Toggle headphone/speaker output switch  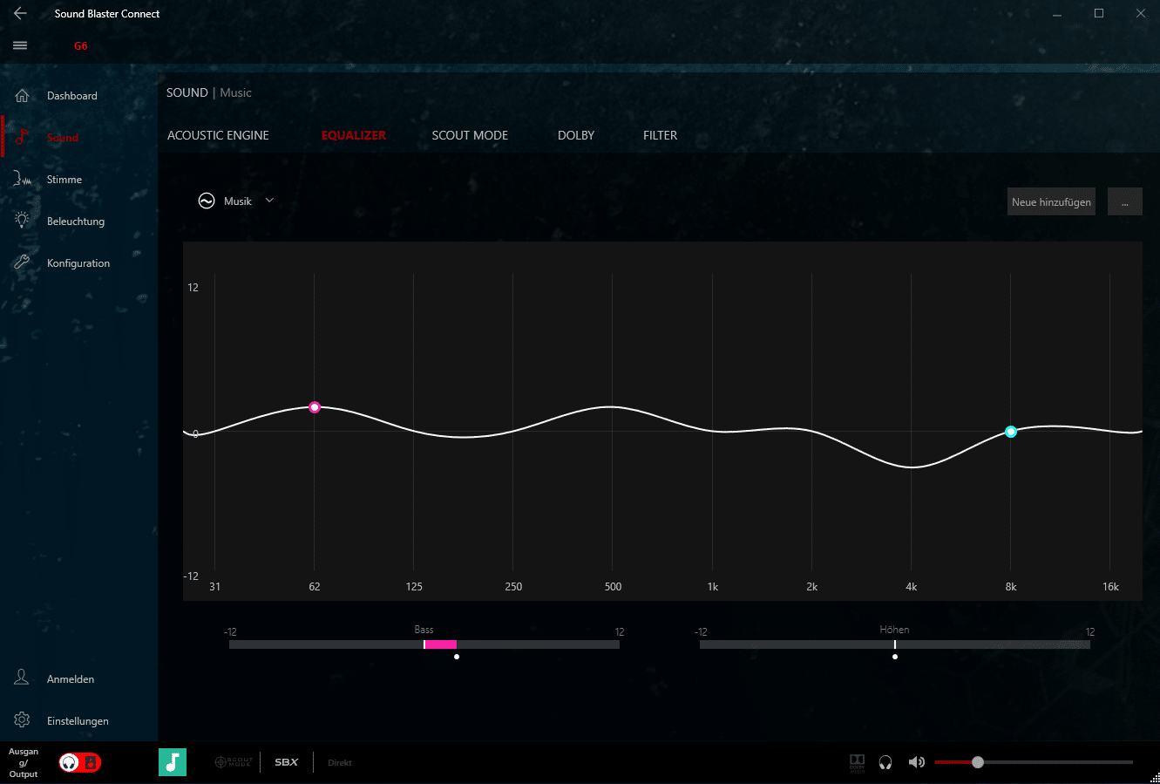point(80,763)
